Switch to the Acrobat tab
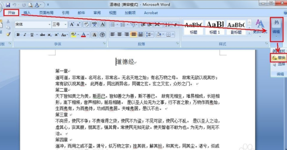Image resolution: width=287 pixels, height=150 pixels. (x=151, y=13)
